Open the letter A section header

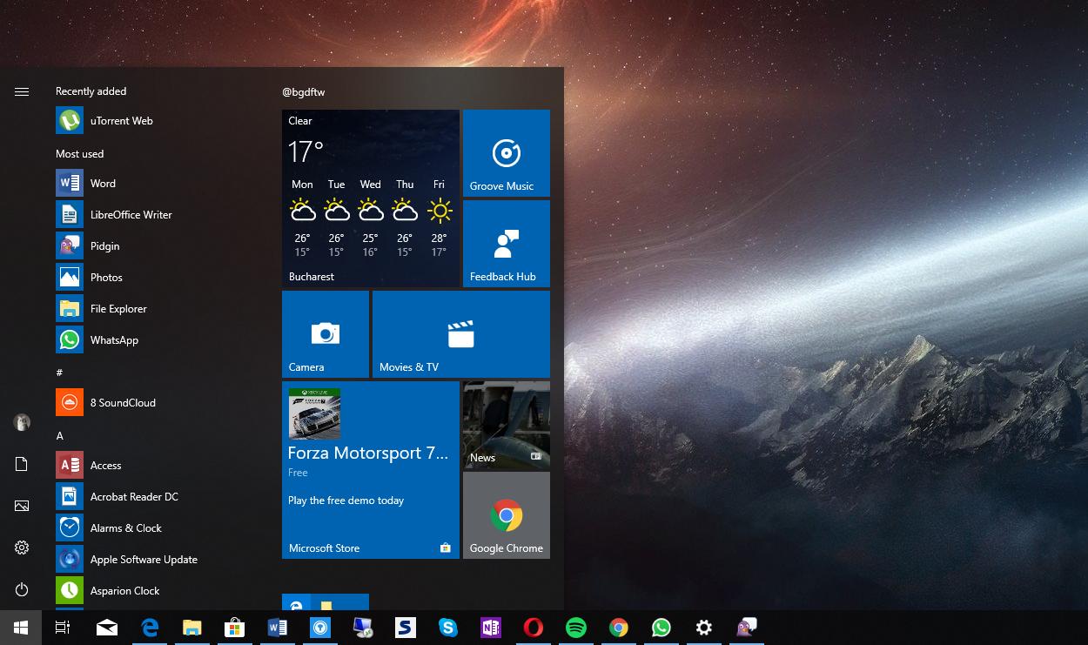[60, 436]
